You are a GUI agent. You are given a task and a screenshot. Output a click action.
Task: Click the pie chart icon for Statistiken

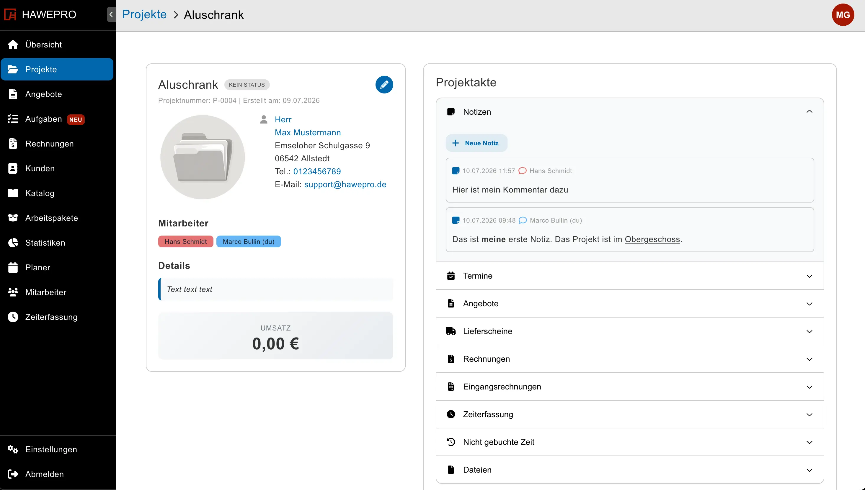13,243
